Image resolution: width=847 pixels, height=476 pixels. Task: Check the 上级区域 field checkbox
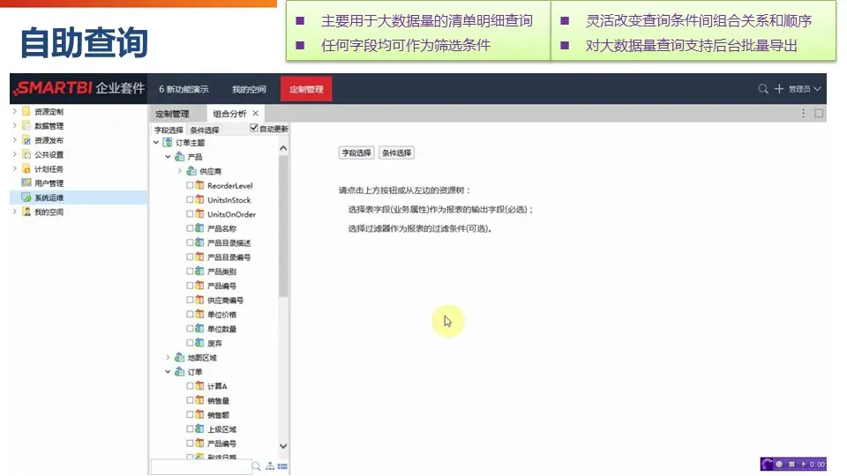tap(190, 429)
